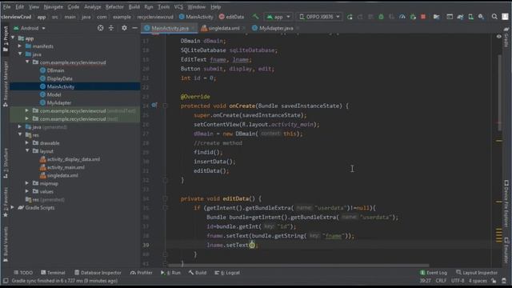The image size is (512, 288).
Task: Click the override gutter icon beside onCreate
Action: click(x=154, y=105)
